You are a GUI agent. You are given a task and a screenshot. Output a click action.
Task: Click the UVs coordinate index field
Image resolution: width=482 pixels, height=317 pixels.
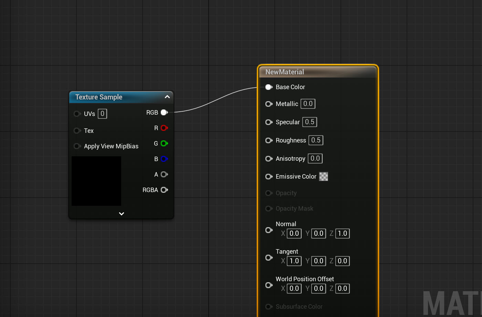(x=103, y=114)
